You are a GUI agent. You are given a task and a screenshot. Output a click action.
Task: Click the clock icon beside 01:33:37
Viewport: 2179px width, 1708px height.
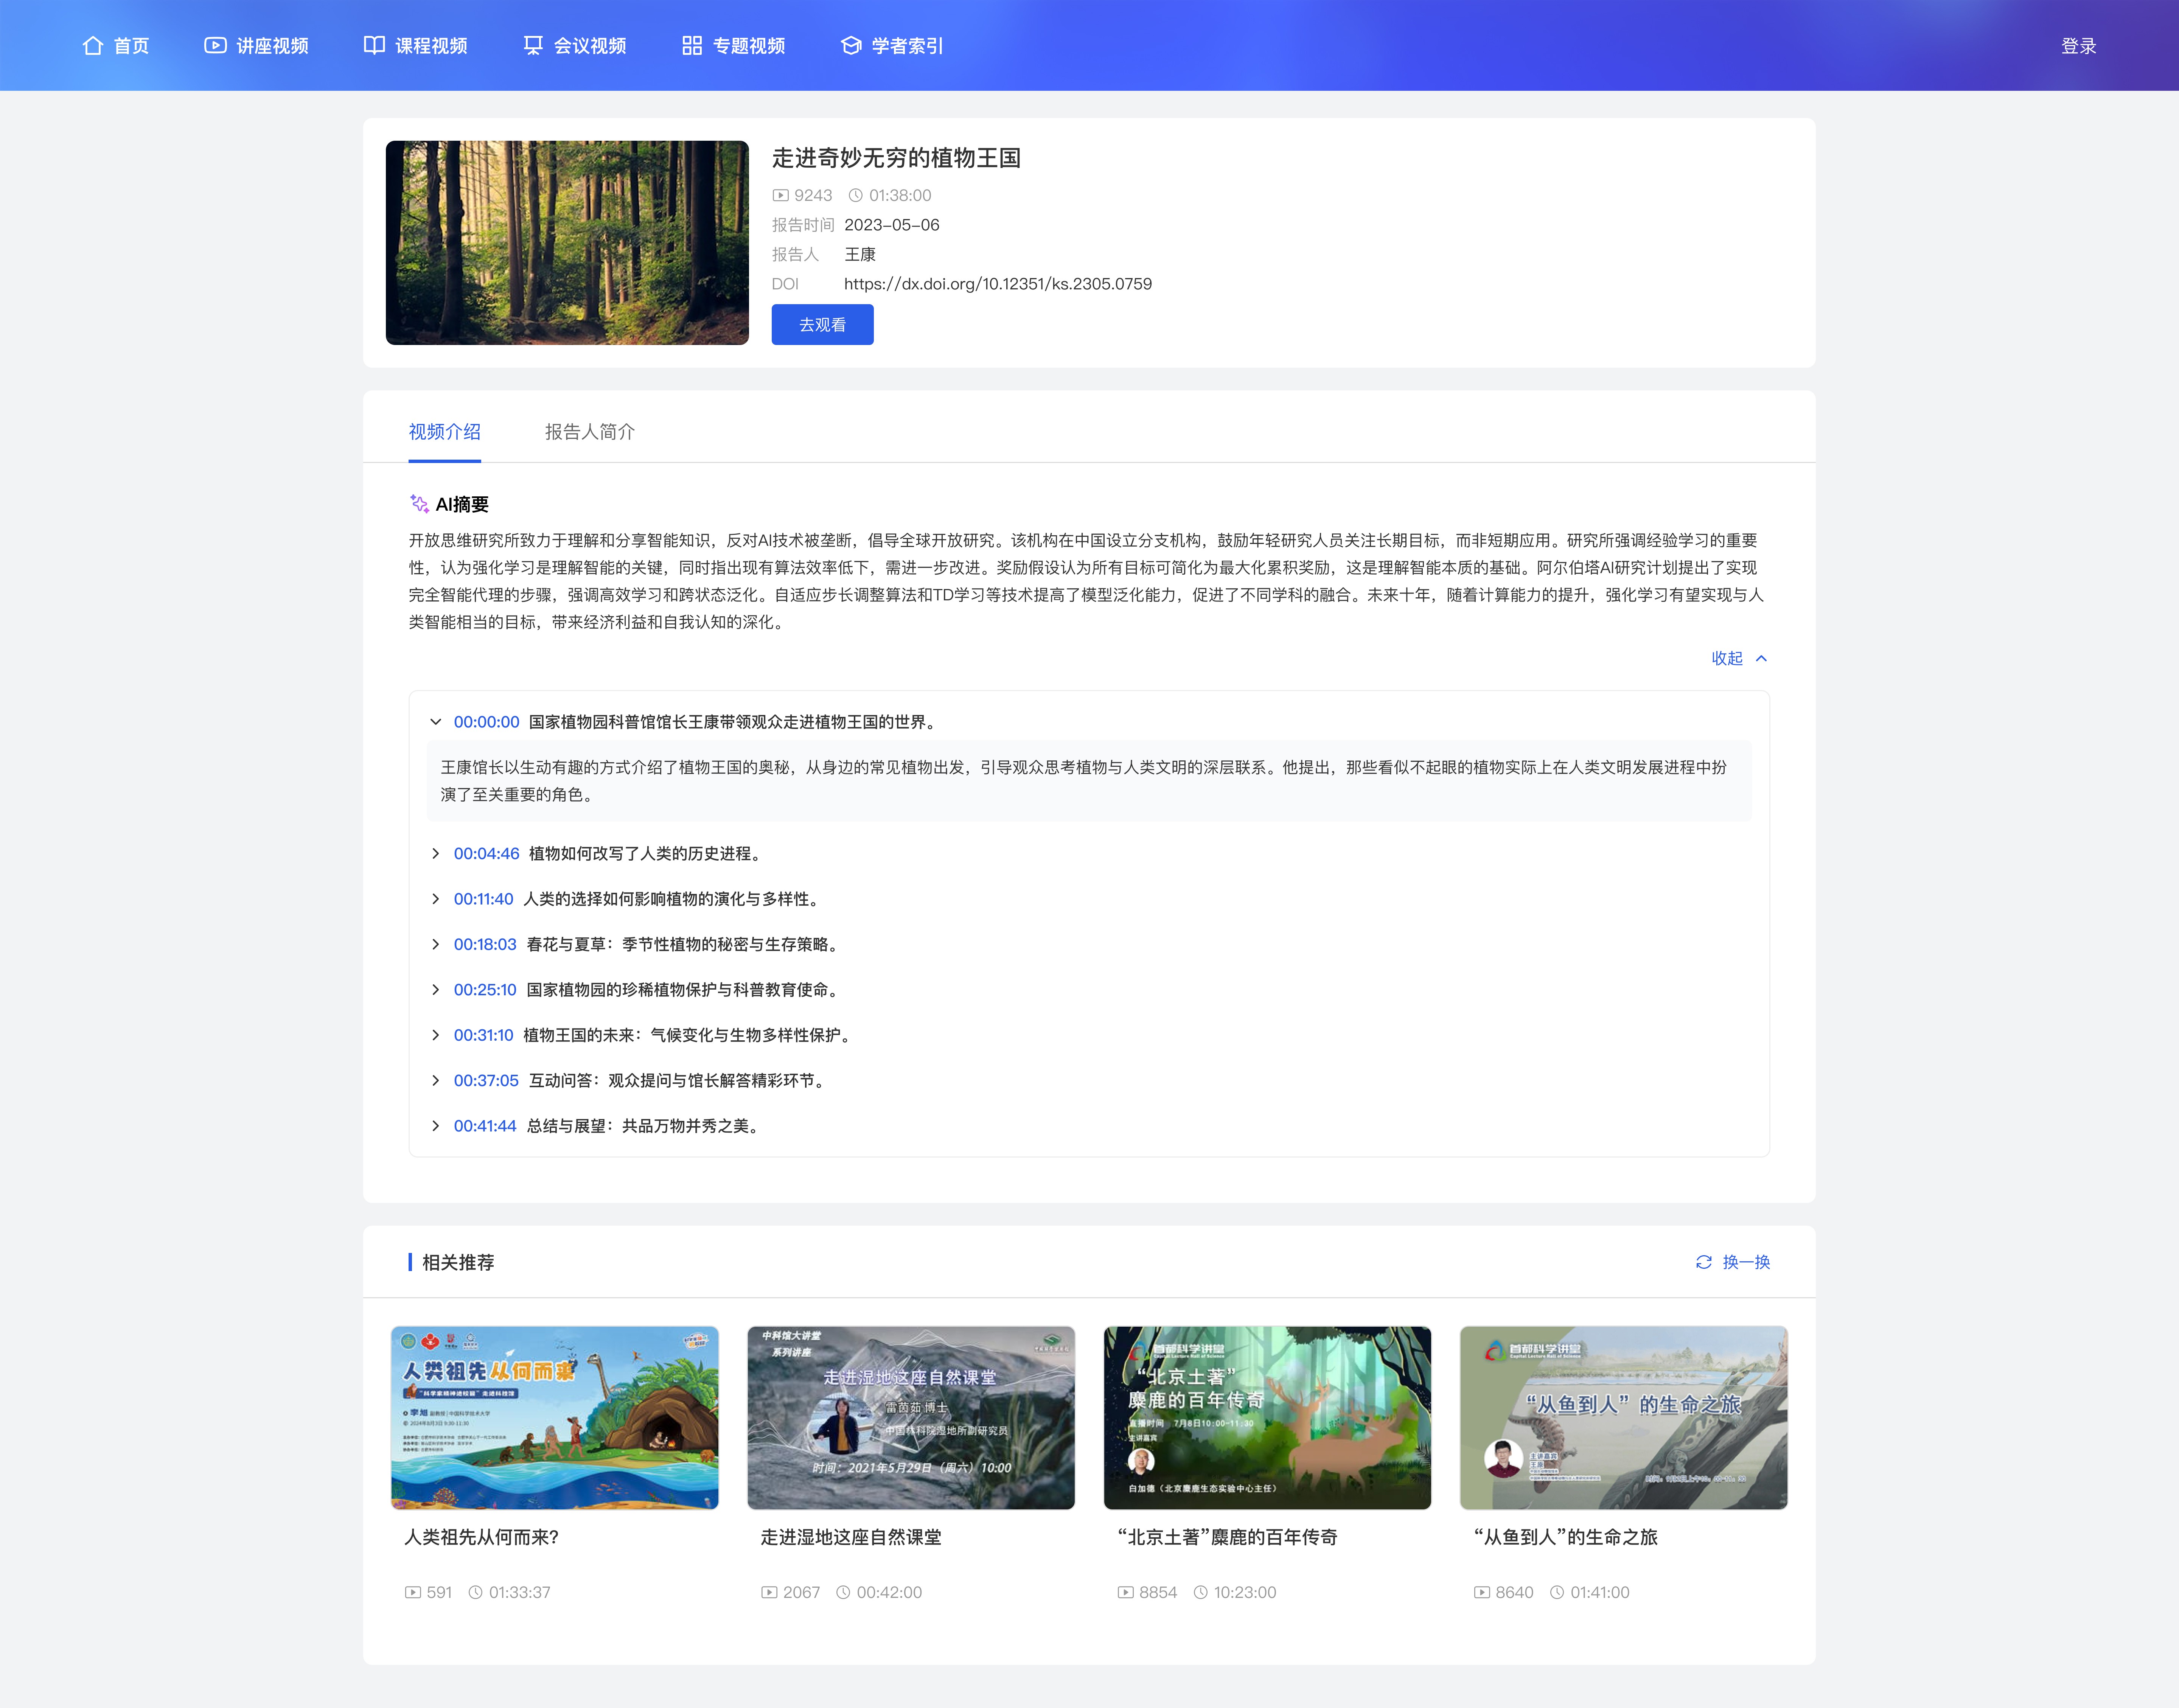coord(476,1592)
